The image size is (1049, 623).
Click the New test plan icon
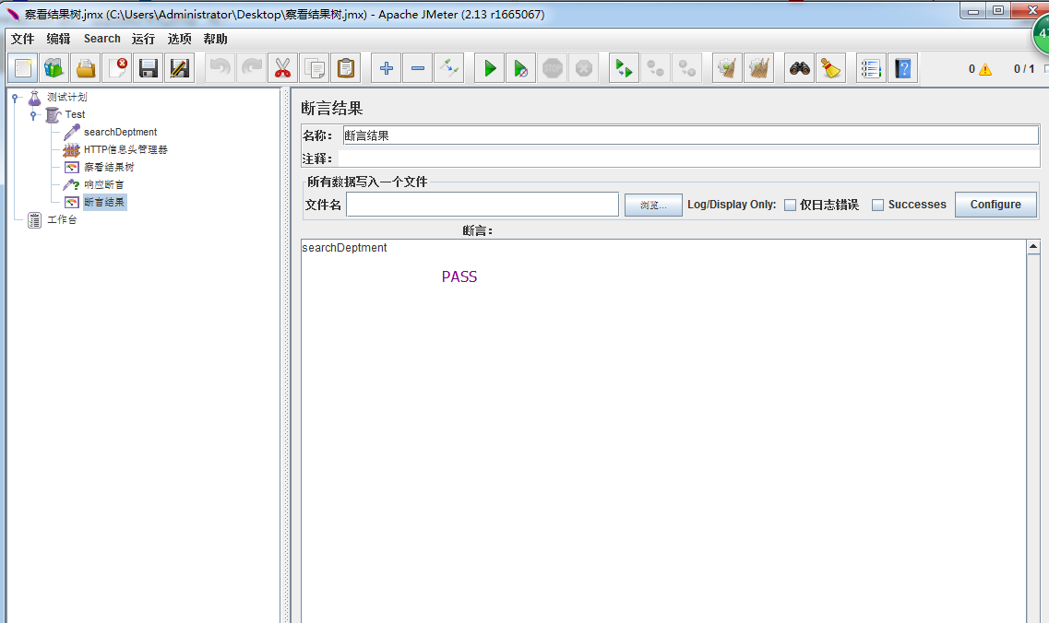(23, 68)
